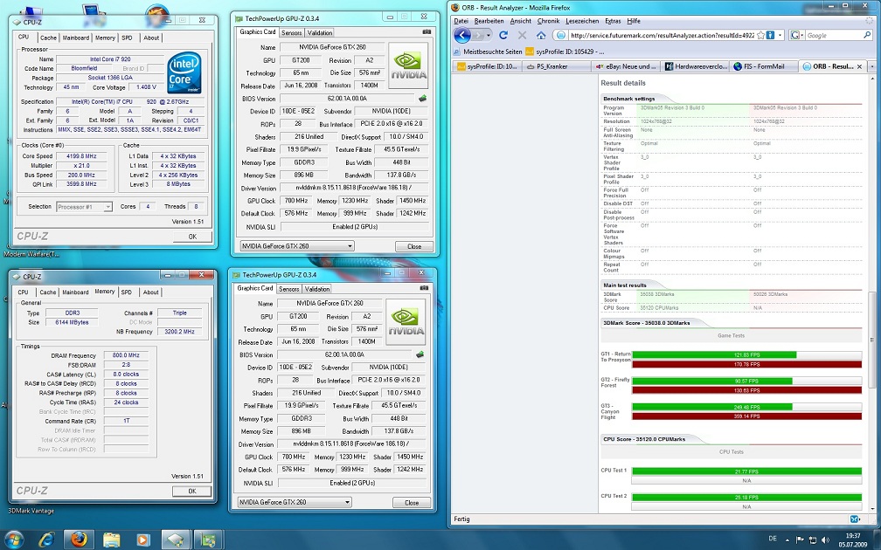Expand the address bar URL history dropdown
The width and height of the screenshot is (881, 550).
(780, 35)
